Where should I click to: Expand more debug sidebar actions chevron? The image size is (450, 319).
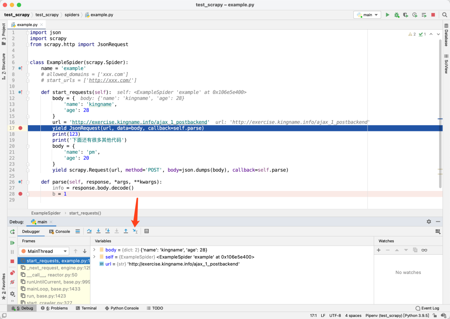[12, 301]
